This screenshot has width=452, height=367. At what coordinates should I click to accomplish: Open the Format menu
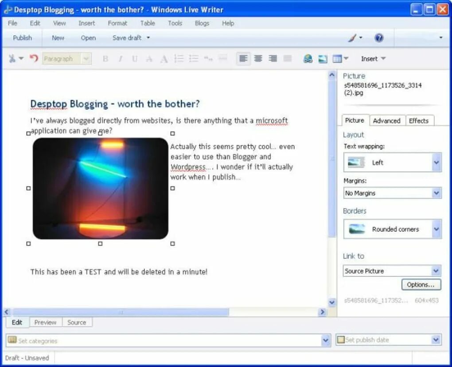pos(117,23)
